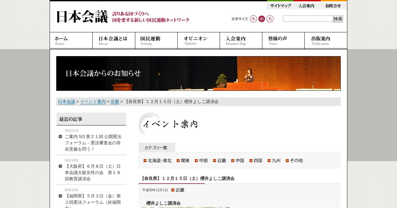Open the 入会案内 top link
The image size is (397, 208).
click(307, 6)
